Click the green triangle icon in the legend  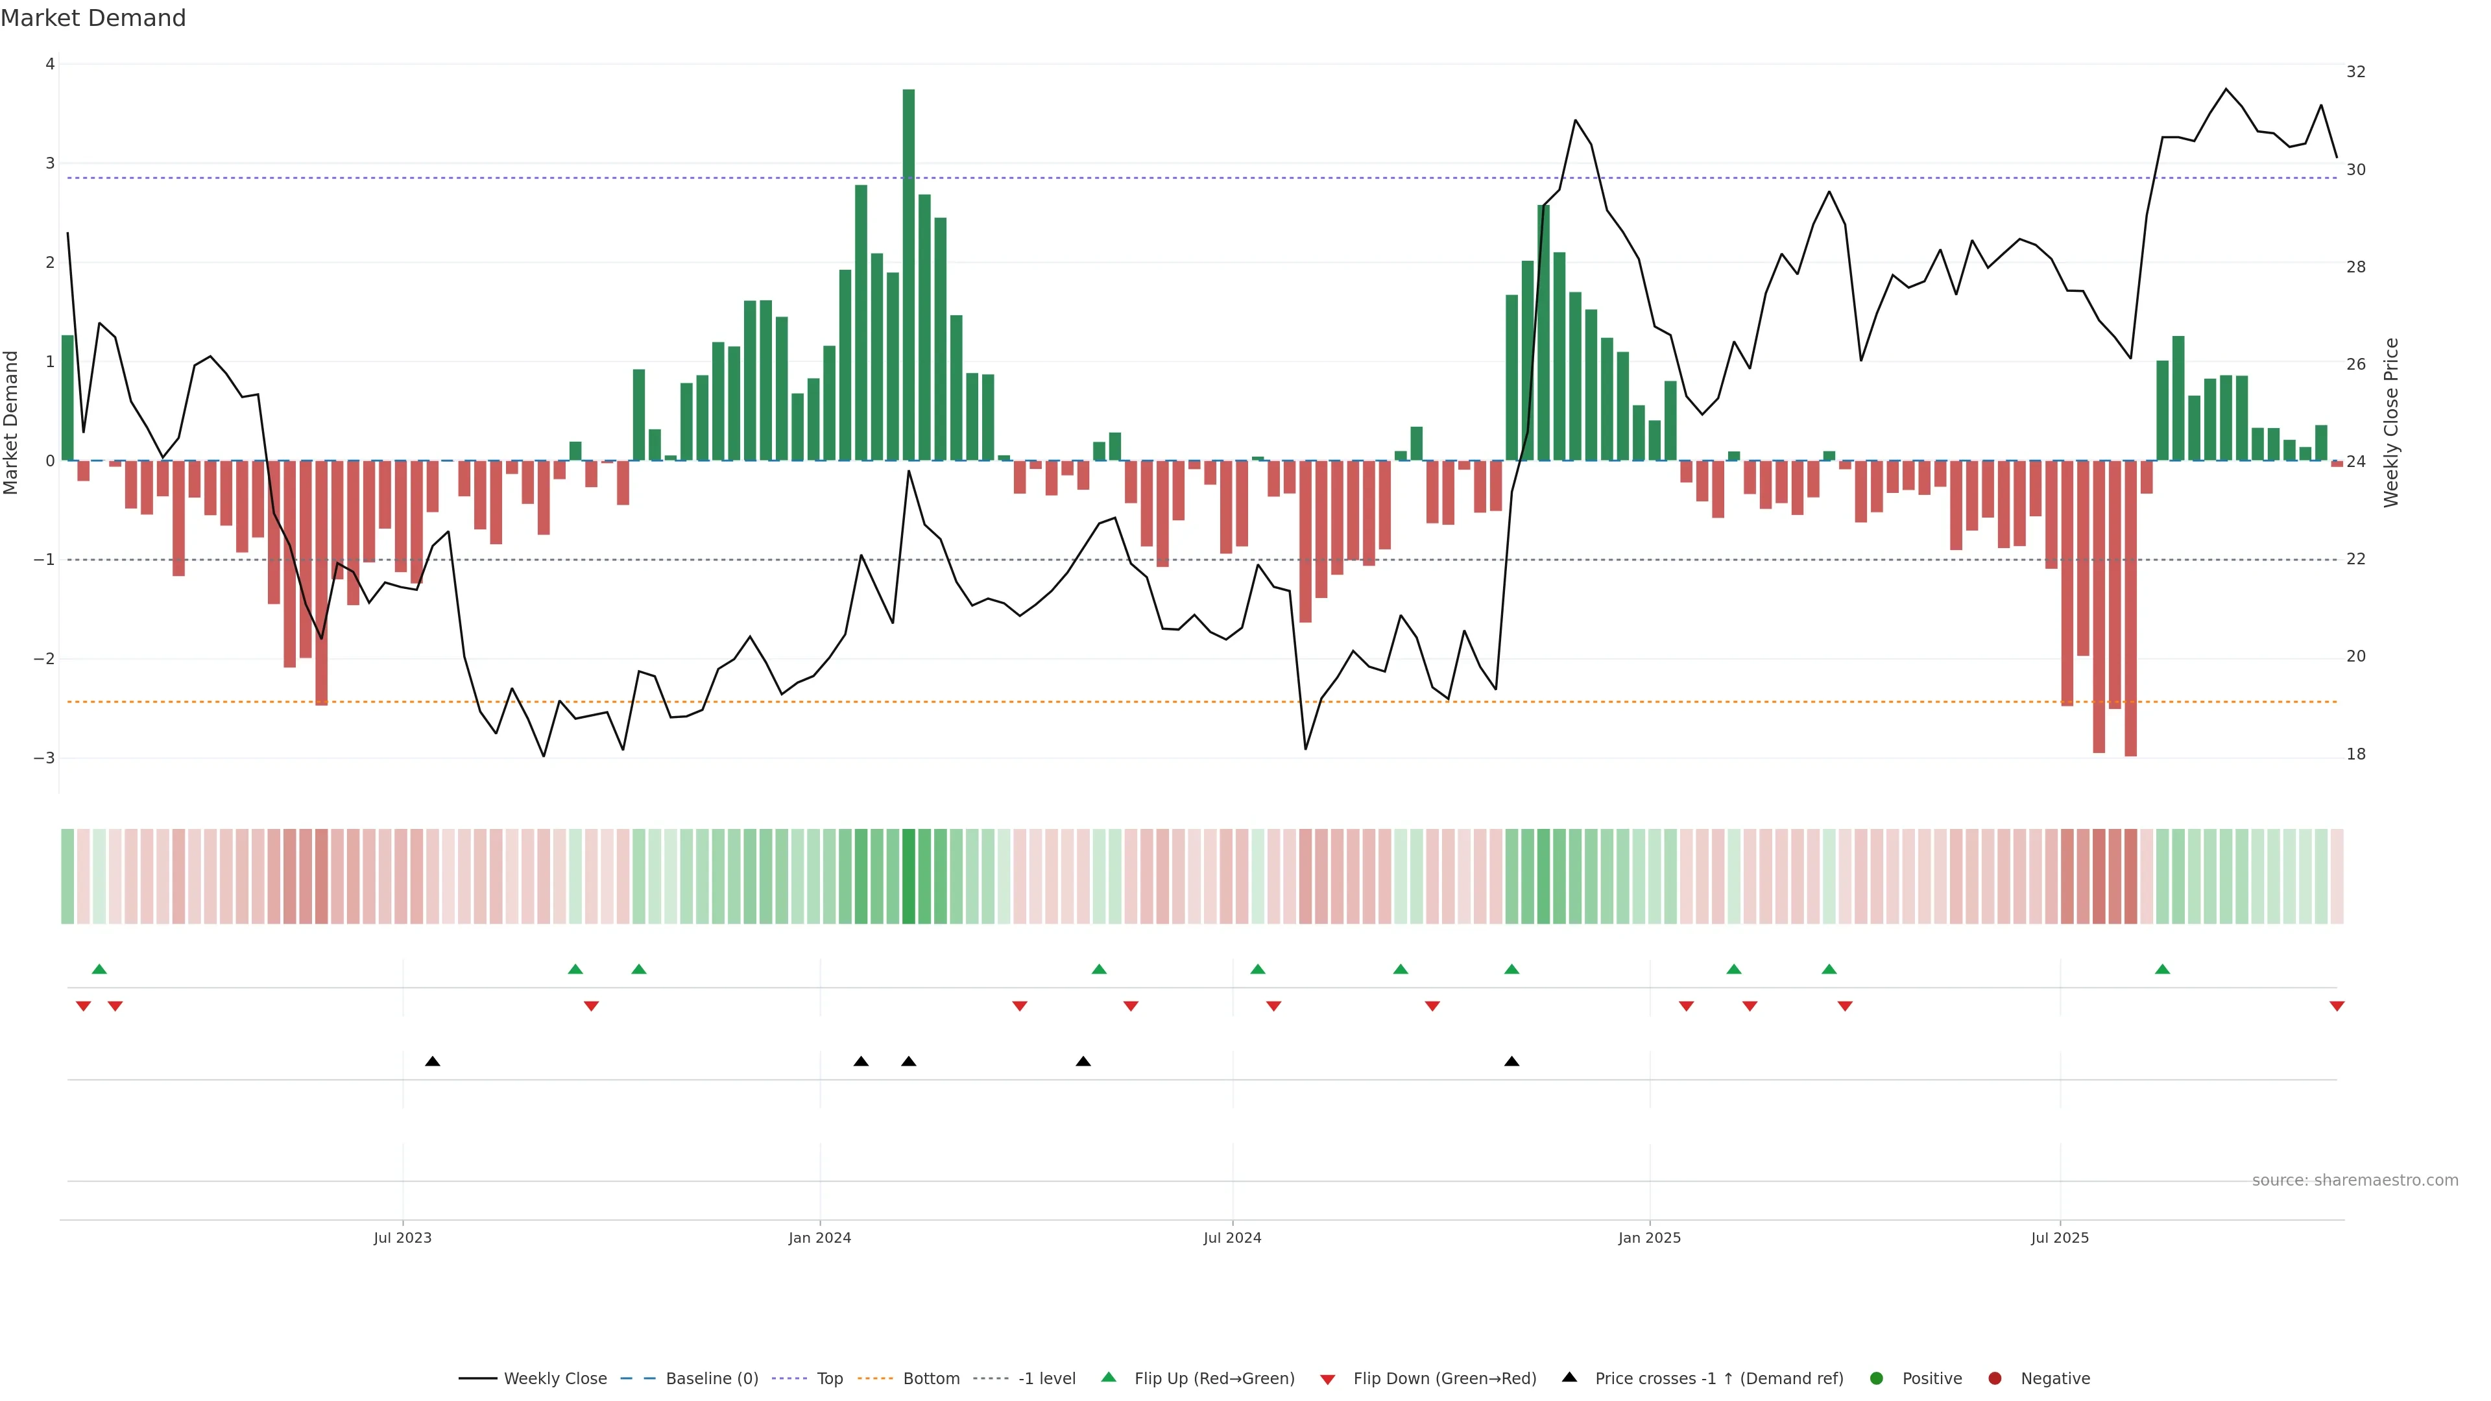click(x=1108, y=1377)
